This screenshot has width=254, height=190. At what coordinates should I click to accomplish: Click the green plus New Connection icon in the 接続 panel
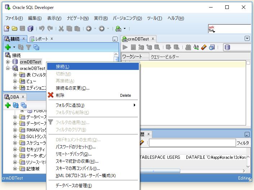[x=8, y=47]
